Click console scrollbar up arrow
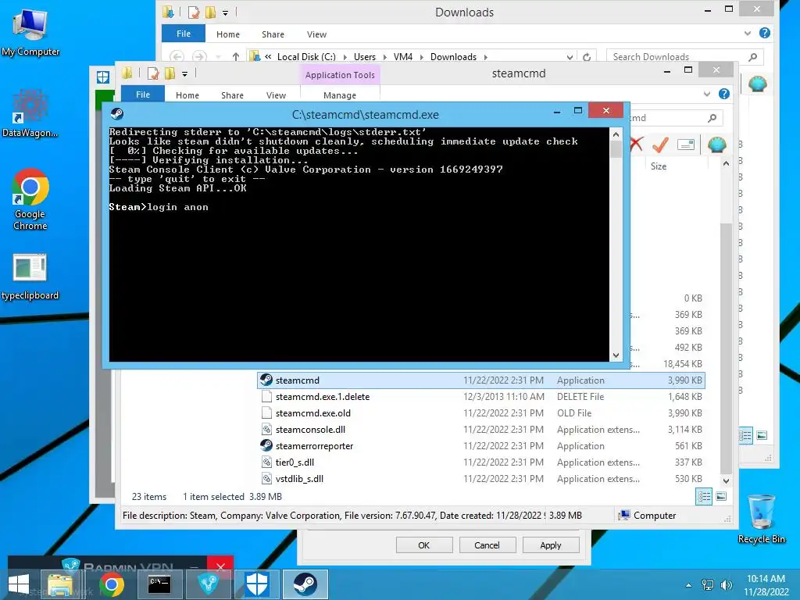 tap(616, 134)
